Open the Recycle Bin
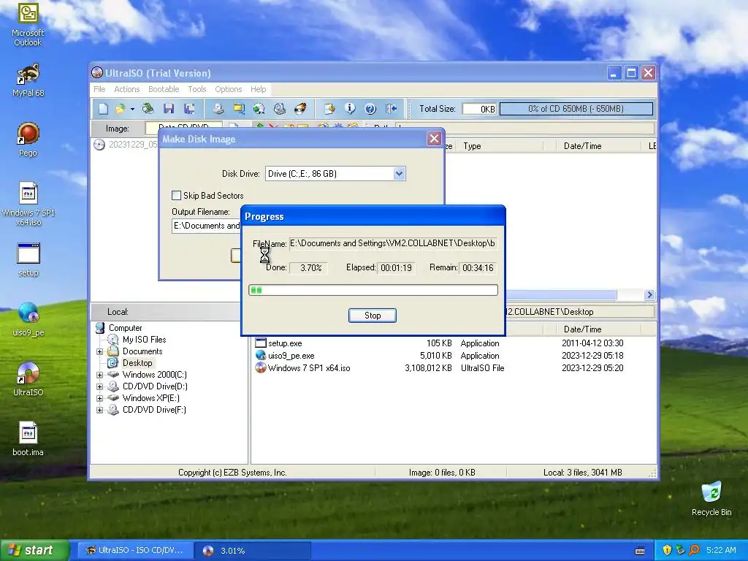Screen dimensions: 748x561 pos(711,499)
